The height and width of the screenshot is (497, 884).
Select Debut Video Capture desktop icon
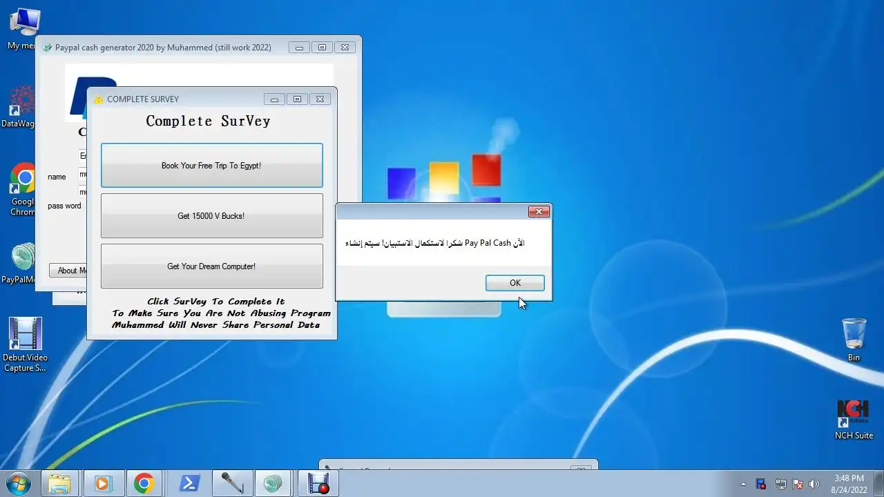tap(25, 345)
